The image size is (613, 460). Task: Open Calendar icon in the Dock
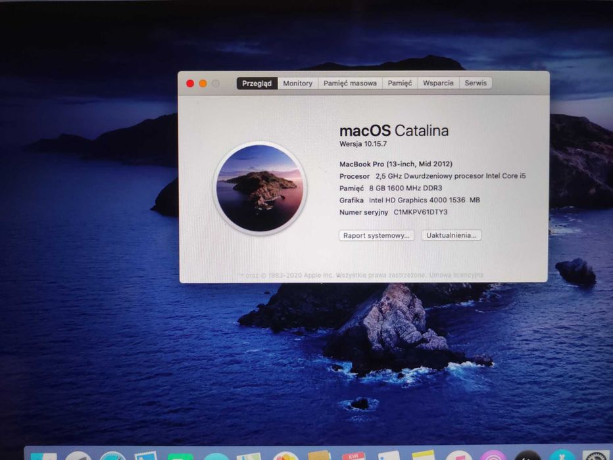click(353, 455)
